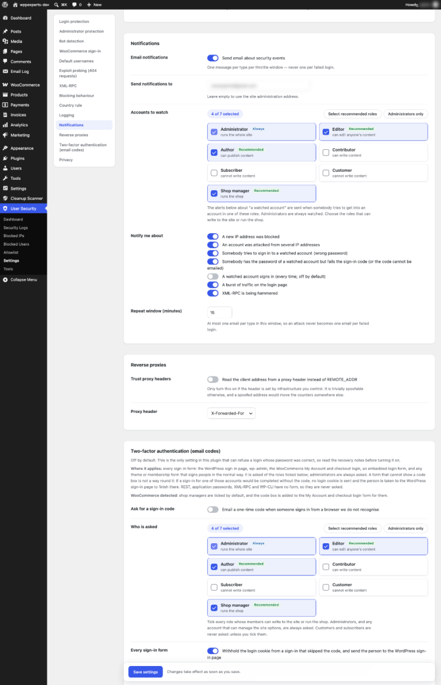This screenshot has height=685, width=441.
Task: Toggle burst of traffic on login page
Action: click(x=213, y=285)
